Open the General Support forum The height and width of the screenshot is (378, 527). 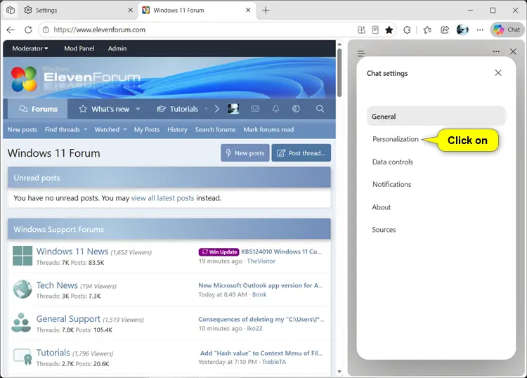(68, 319)
